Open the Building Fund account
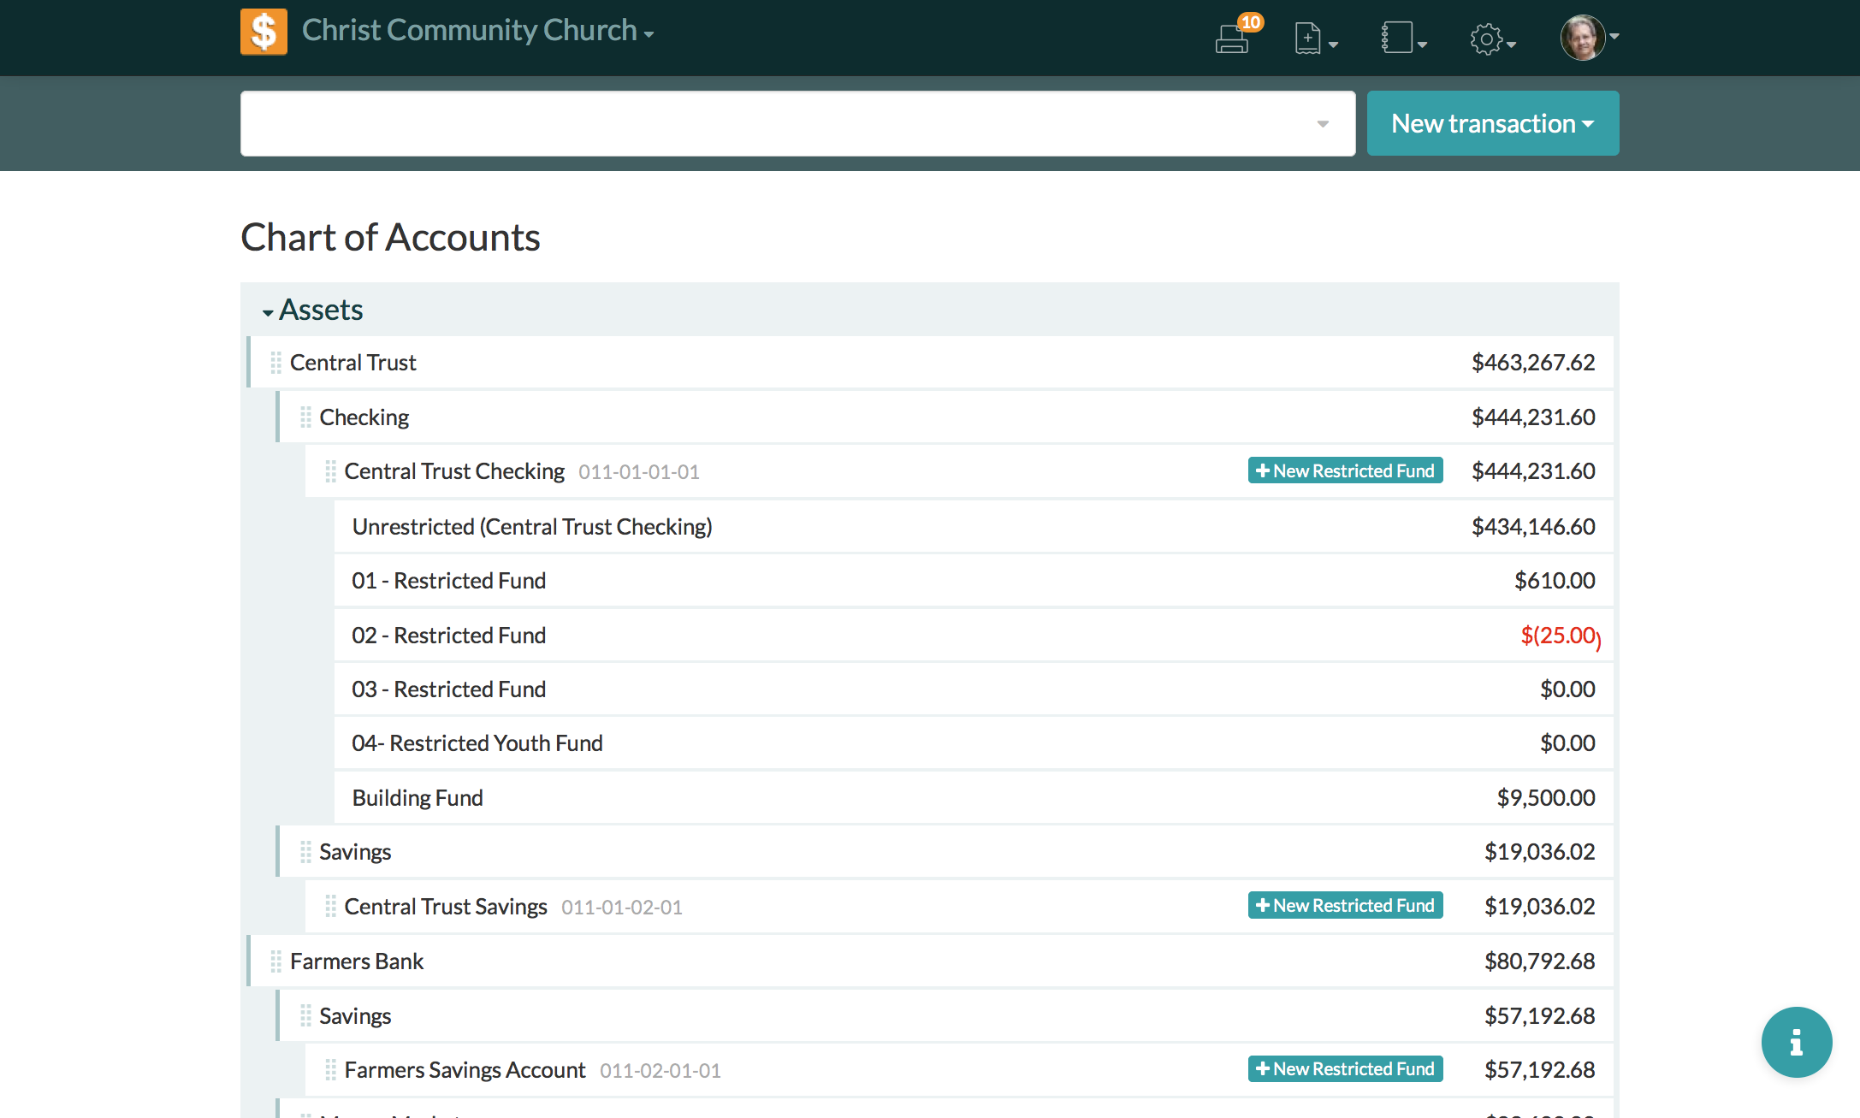This screenshot has width=1860, height=1118. pyautogui.click(x=418, y=798)
